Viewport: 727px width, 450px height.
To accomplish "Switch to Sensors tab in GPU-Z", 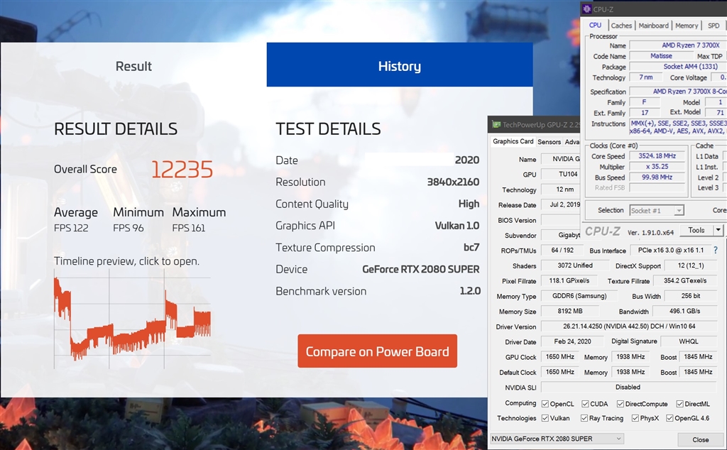I will (549, 142).
